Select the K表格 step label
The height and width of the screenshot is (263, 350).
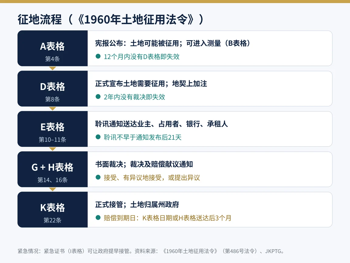coord(53,208)
